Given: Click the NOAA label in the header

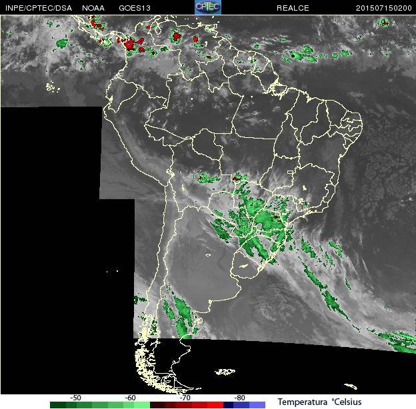Looking at the screenshot, I should pos(93,8).
